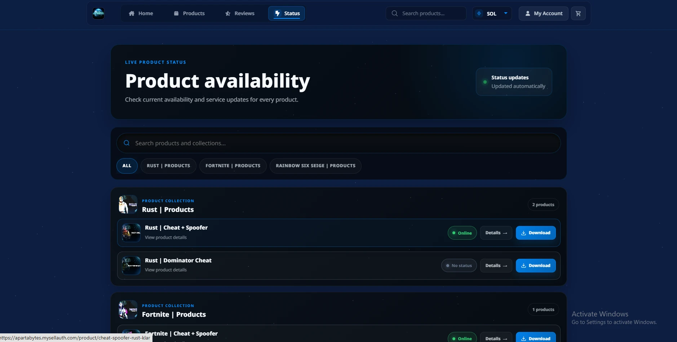677x342 pixels.
Task: Open the Rust Dominator Cheat product image
Action: (x=131, y=266)
